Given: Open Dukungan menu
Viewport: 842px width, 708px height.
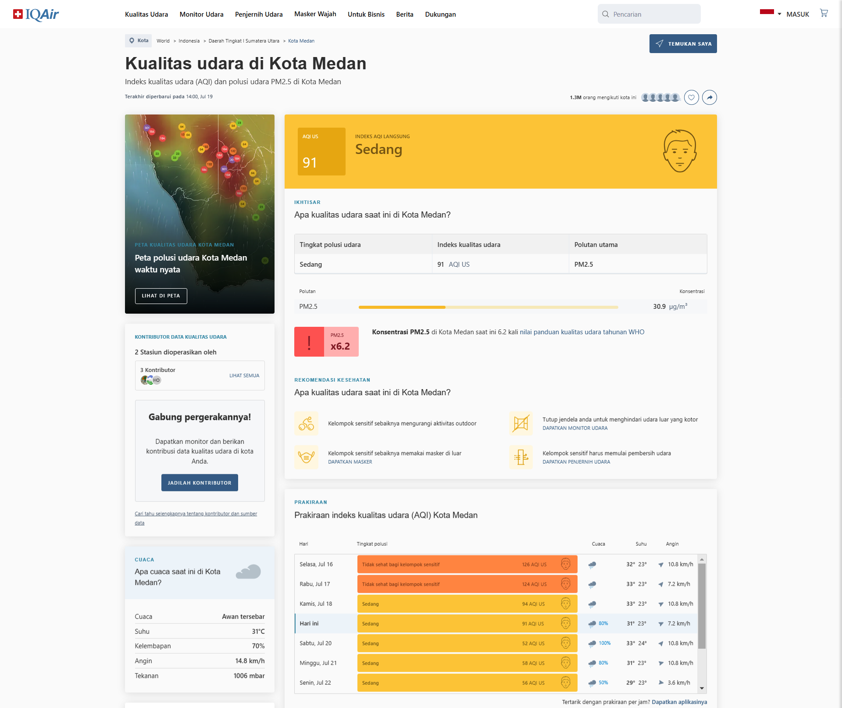Looking at the screenshot, I should (440, 14).
